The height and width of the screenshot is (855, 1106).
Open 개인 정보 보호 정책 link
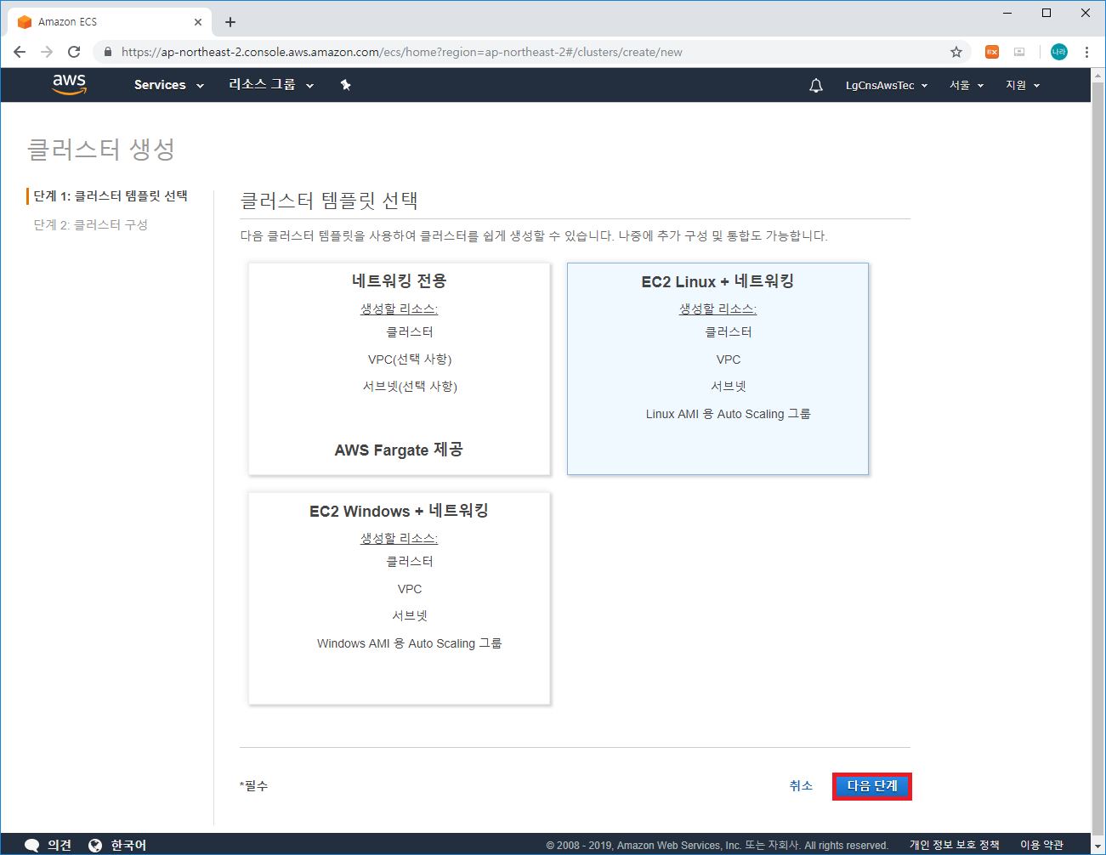tap(954, 845)
